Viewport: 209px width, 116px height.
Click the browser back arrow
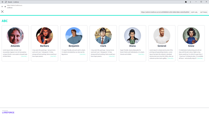pos(2,2)
